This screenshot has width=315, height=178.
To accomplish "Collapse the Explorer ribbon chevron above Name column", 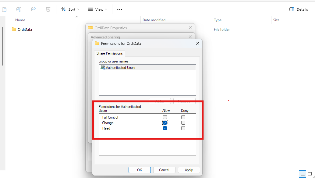I will coord(77,17).
